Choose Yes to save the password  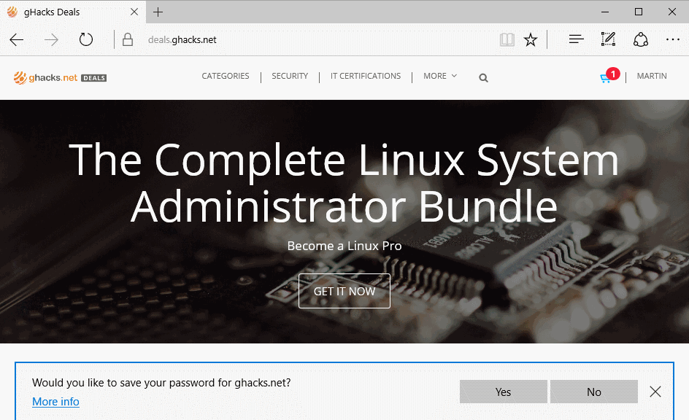coord(504,392)
